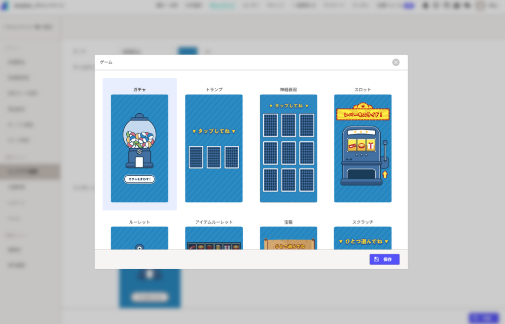Click the center card of 神経衰弱 grid
Viewport: 505px width, 324px height.
point(289,153)
